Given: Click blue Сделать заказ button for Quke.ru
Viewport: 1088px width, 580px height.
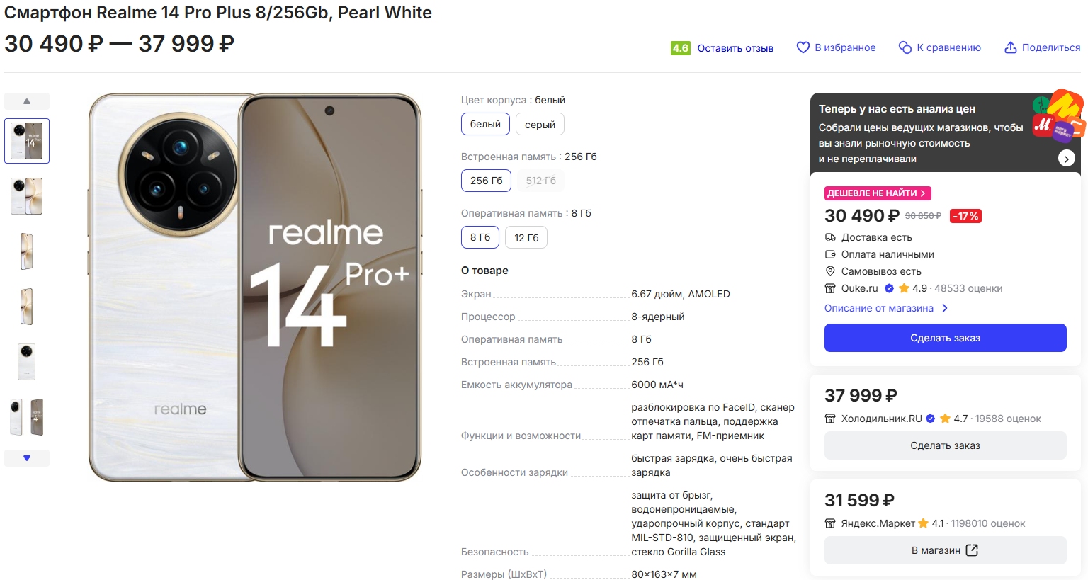Looking at the screenshot, I should point(945,338).
